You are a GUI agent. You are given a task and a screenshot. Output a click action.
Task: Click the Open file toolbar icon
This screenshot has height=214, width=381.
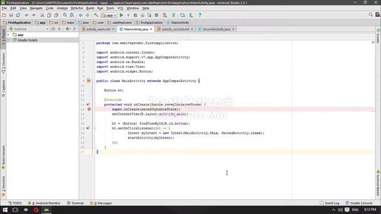(x=4, y=15)
